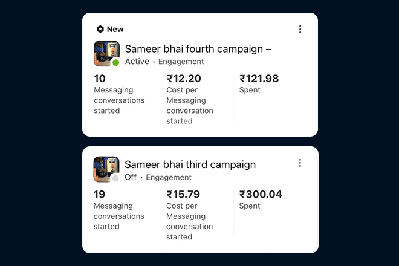Screen dimensions: 399x266
Task: Open the third campaign's thumbnail image
Action: coord(106,169)
